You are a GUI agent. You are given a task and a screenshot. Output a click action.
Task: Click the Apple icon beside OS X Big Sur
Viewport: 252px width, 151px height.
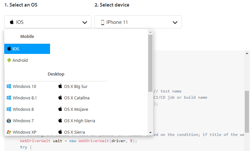[60, 86]
